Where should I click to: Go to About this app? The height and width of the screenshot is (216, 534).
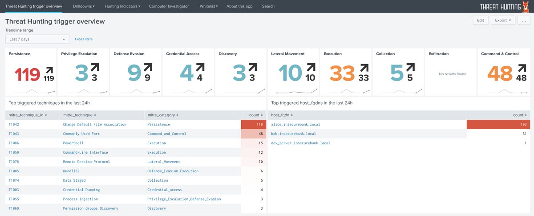click(239, 6)
